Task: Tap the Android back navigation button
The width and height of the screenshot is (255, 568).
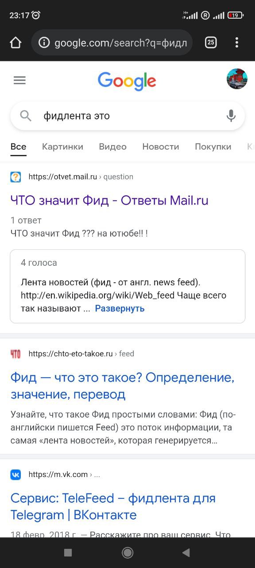Action: (186, 552)
